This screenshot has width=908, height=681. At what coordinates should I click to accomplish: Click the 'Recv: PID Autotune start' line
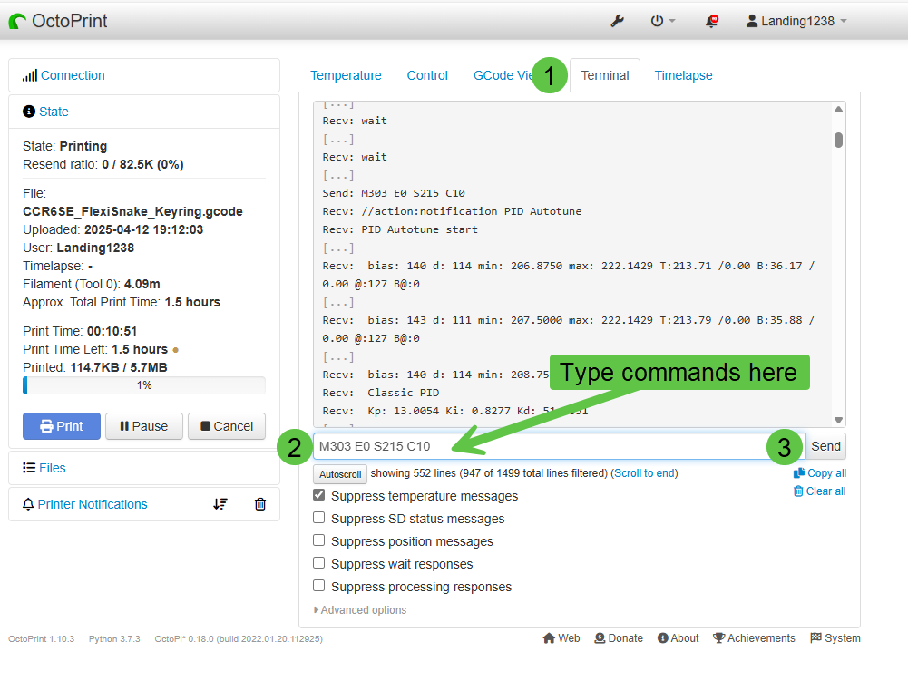400,229
